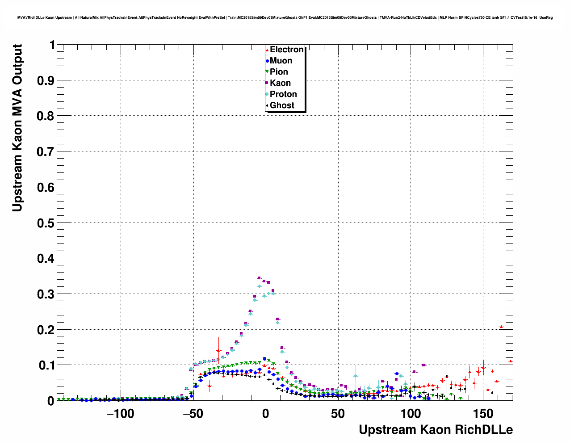The image size is (570, 445).
Task: Click the x-axis label 150
Action: click(x=483, y=413)
